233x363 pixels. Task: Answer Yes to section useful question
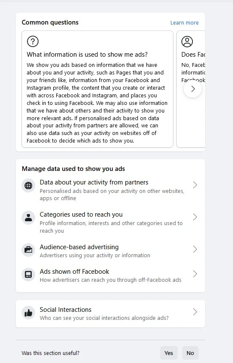coord(169,353)
